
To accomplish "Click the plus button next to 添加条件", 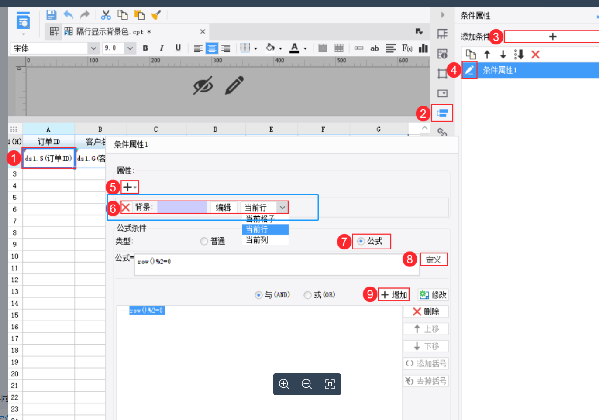I will [553, 37].
